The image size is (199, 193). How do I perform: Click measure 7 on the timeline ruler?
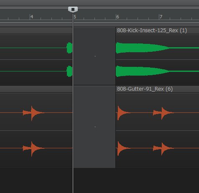tap(161, 17)
